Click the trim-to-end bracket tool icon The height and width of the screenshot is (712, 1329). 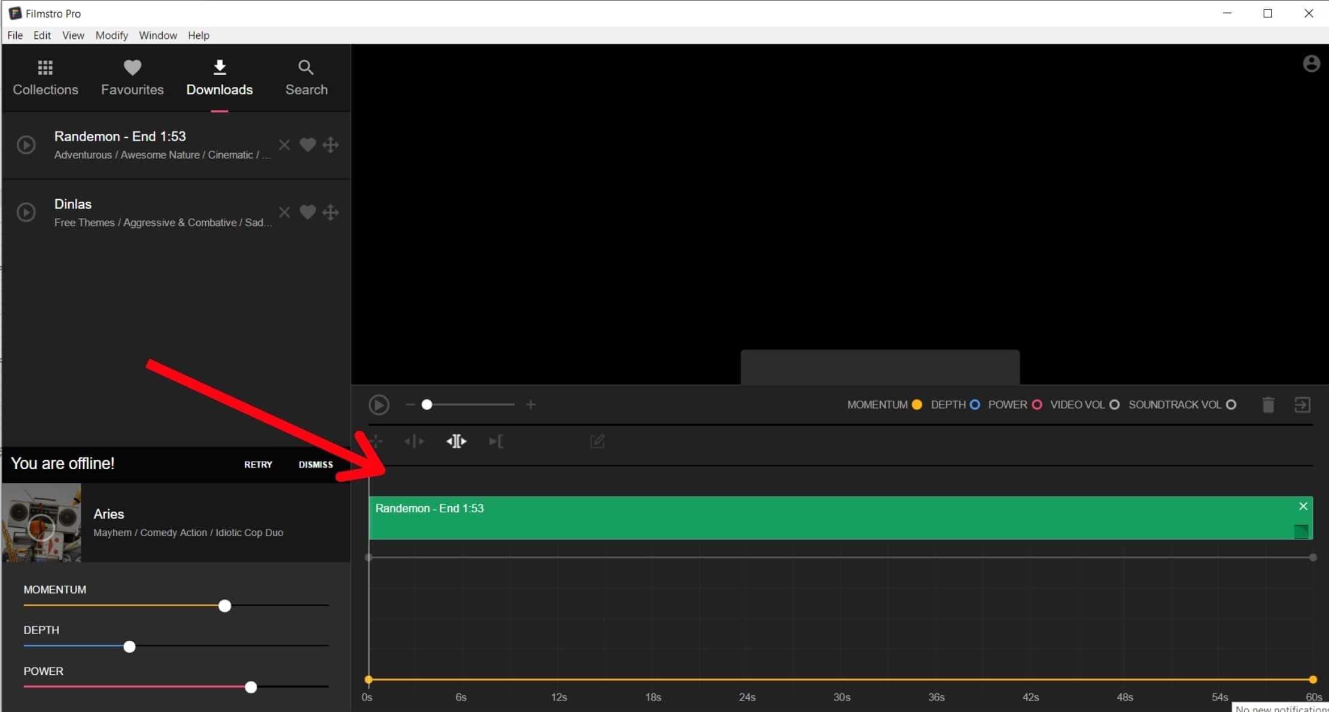(x=496, y=442)
